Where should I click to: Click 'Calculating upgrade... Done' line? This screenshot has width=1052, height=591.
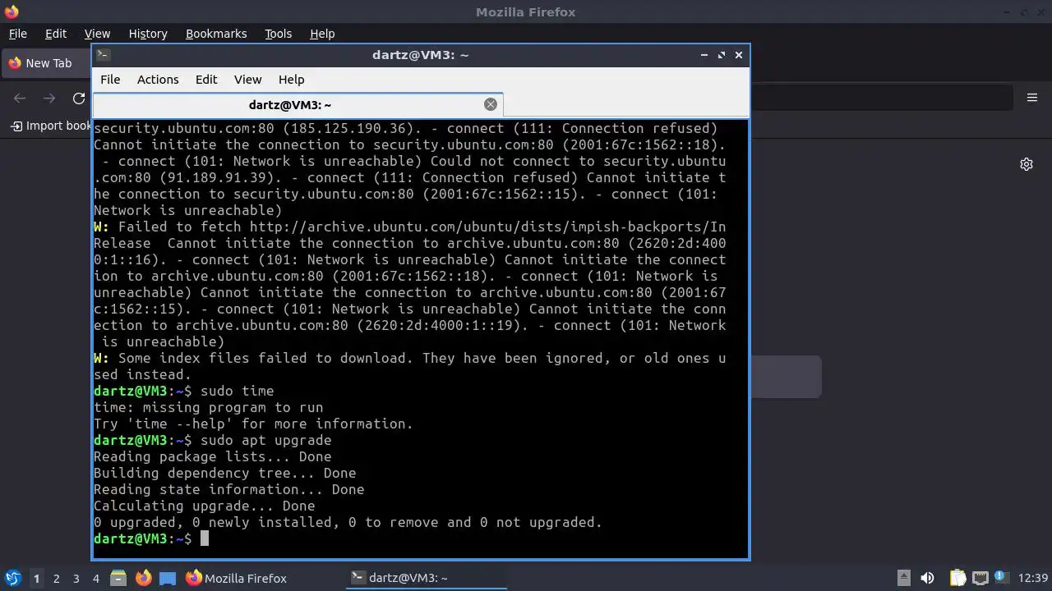[205, 506]
